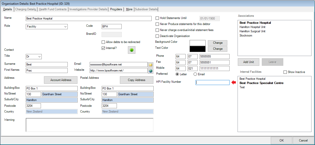The height and width of the screenshot is (145, 315).
Task: Select Hamilton Hospital Unit in Associations
Action: pyautogui.click(x=252, y=27)
